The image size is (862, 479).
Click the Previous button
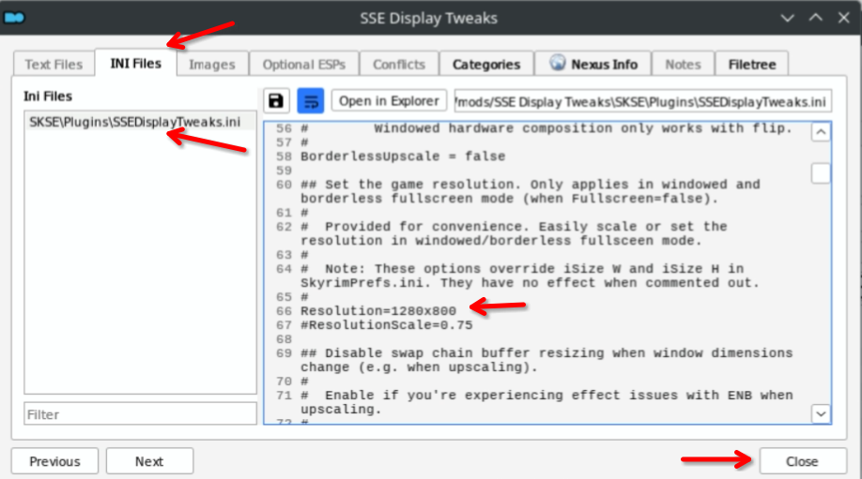(54, 461)
